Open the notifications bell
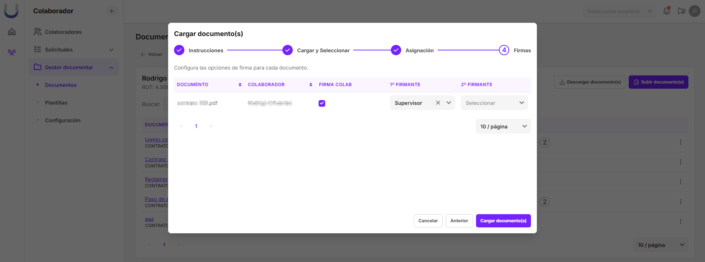 click(x=666, y=11)
